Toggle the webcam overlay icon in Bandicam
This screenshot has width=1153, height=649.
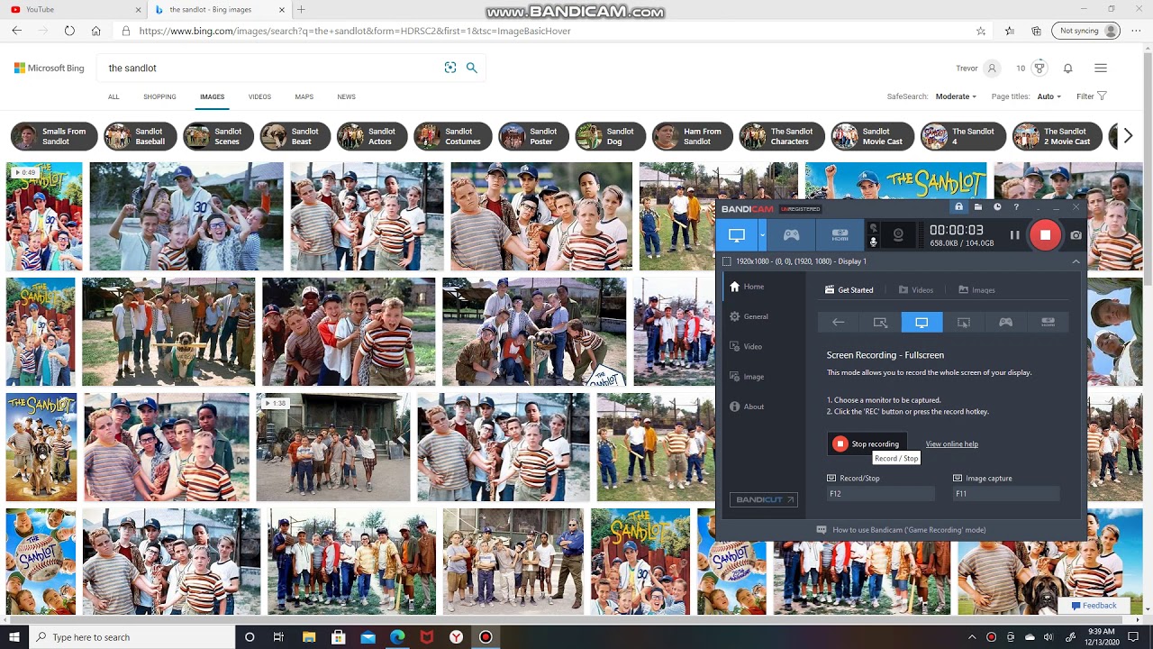tap(898, 235)
